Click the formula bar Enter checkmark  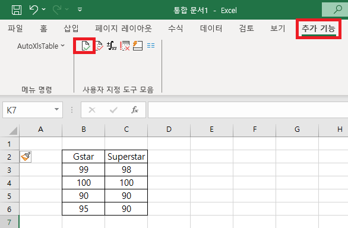pyautogui.click(x=113, y=110)
